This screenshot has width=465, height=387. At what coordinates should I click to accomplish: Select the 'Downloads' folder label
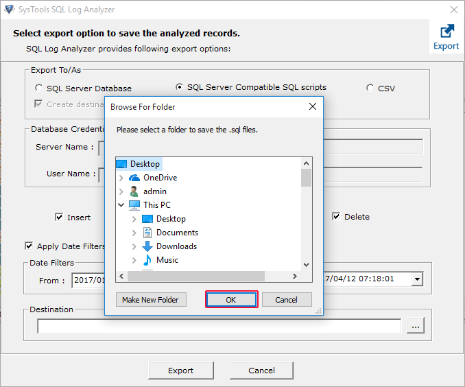pyautogui.click(x=176, y=246)
